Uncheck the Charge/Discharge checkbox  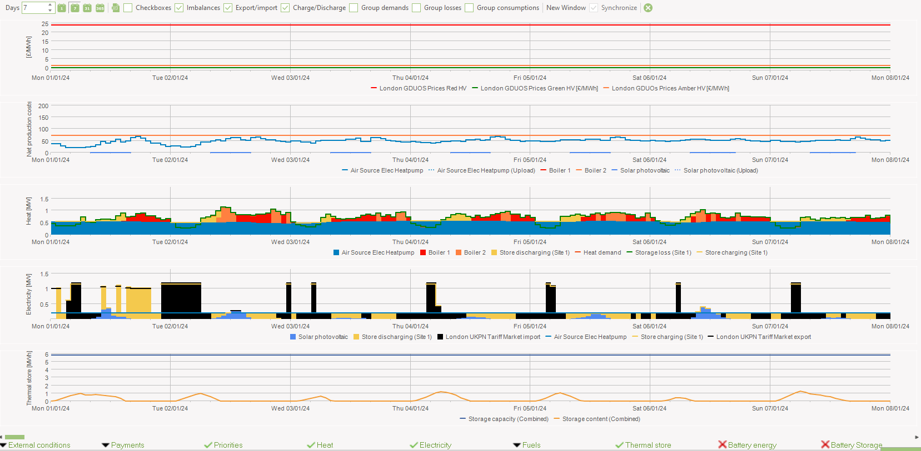(x=285, y=8)
